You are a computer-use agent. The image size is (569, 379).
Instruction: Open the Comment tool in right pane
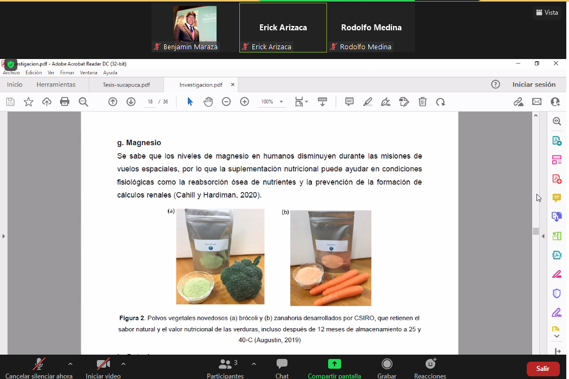click(x=557, y=198)
